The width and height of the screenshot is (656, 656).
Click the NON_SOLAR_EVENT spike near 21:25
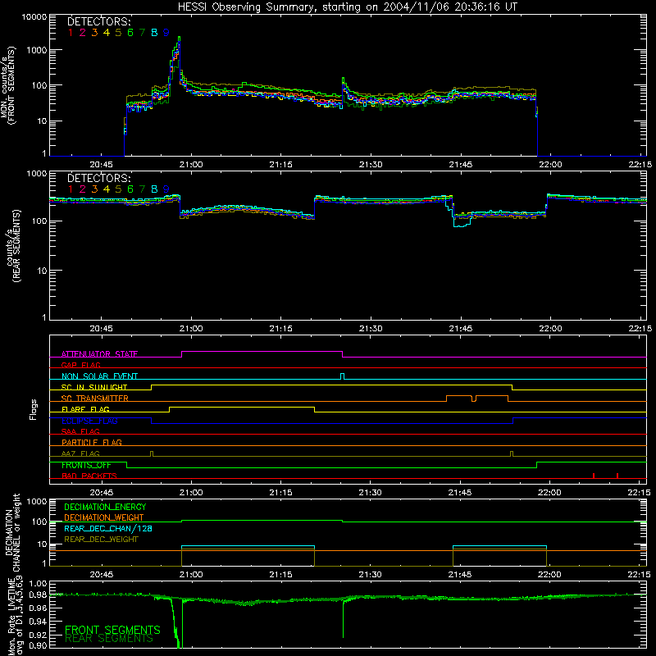click(x=343, y=376)
